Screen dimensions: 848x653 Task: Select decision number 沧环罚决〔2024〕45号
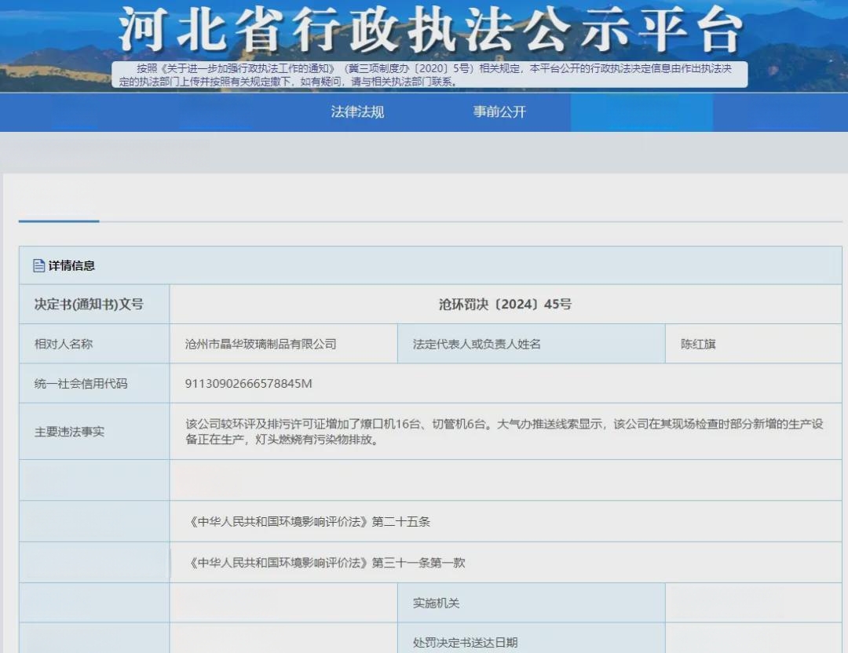click(x=505, y=305)
